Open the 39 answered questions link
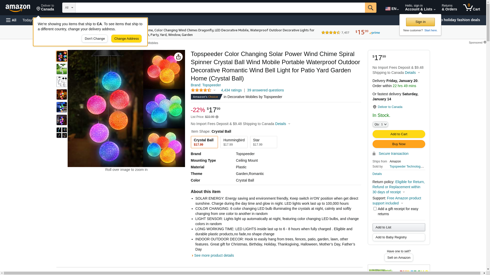This screenshot has width=490, height=275. point(265,90)
